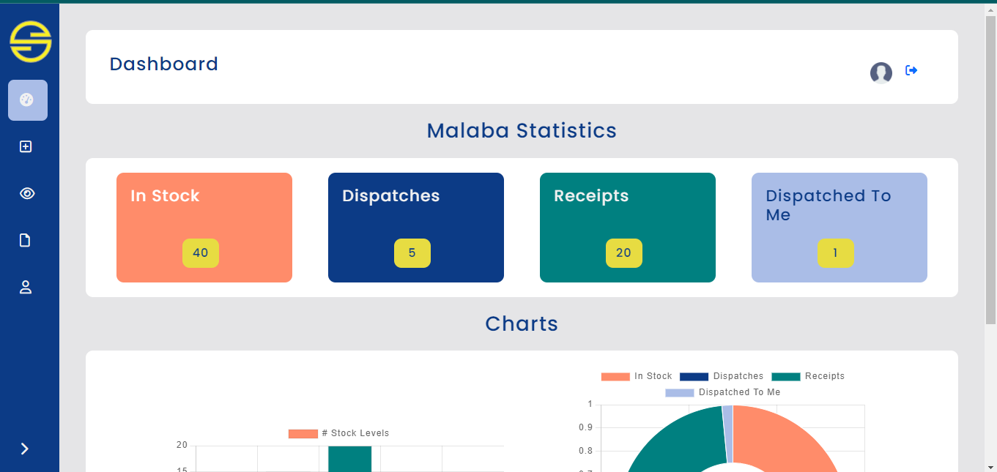Expand the sidebar with the chevron arrow
997x472 pixels.
25,449
